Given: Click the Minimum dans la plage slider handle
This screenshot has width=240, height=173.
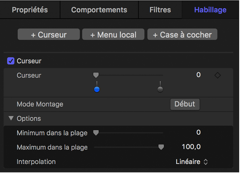Looking at the screenshot, I should click(x=96, y=133).
